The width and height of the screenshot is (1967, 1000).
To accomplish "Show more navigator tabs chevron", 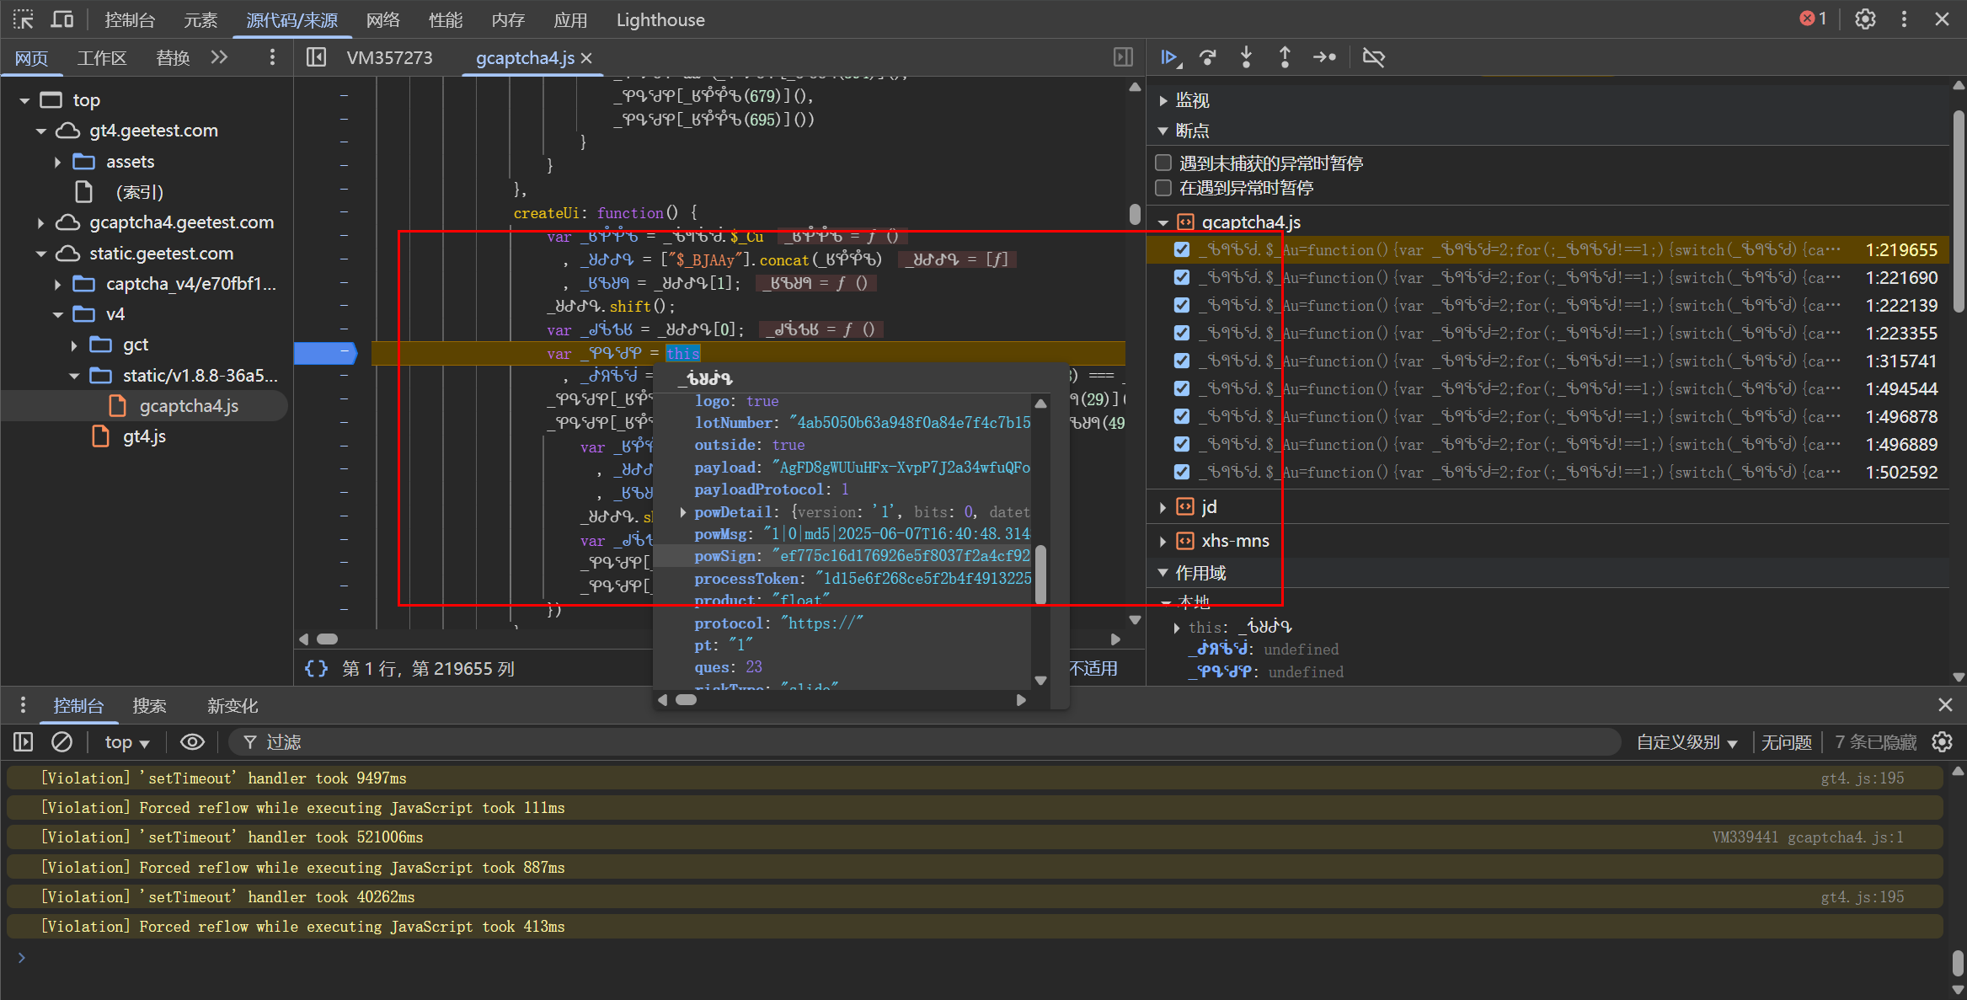I will [x=219, y=57].
